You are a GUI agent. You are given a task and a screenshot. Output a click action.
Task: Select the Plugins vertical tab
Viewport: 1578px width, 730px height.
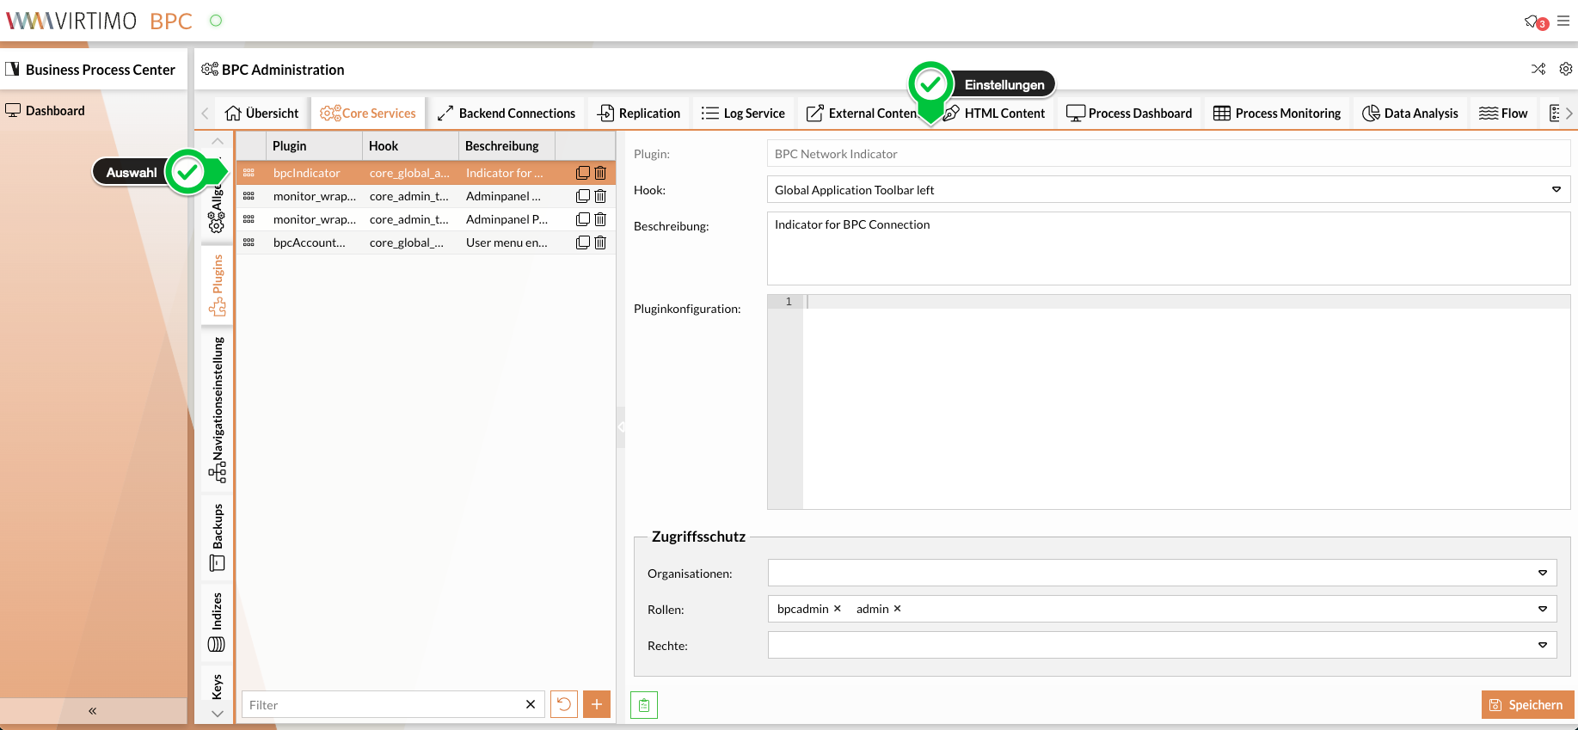(217, 285)
